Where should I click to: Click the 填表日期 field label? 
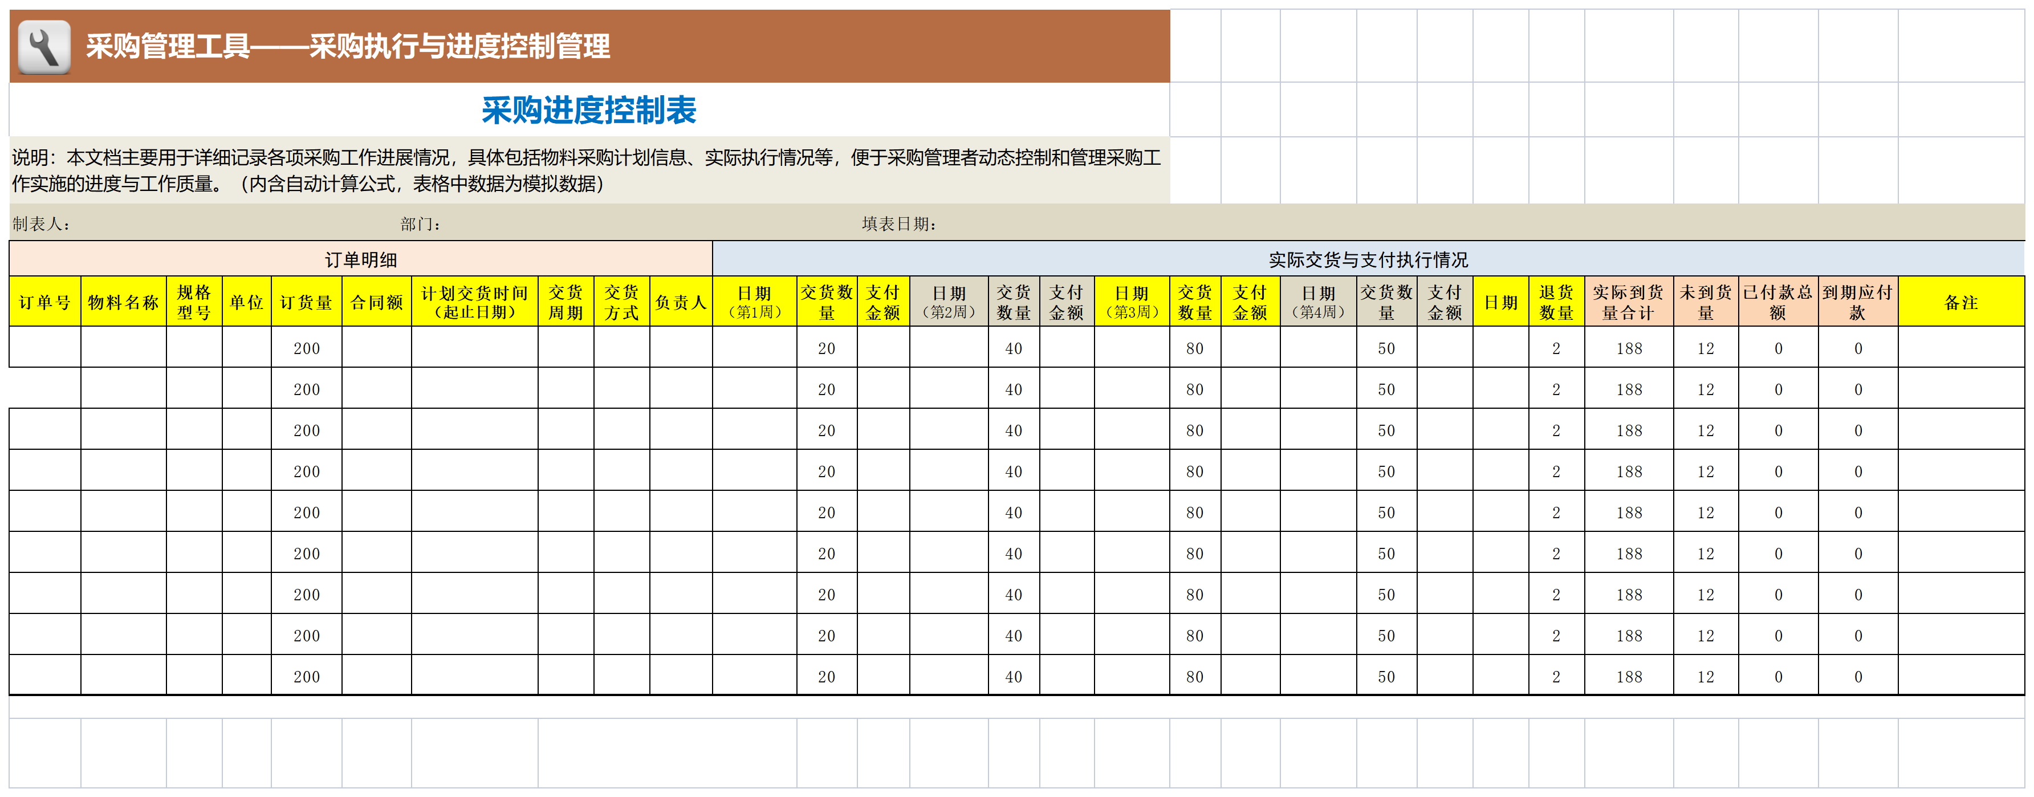point(900,224)
